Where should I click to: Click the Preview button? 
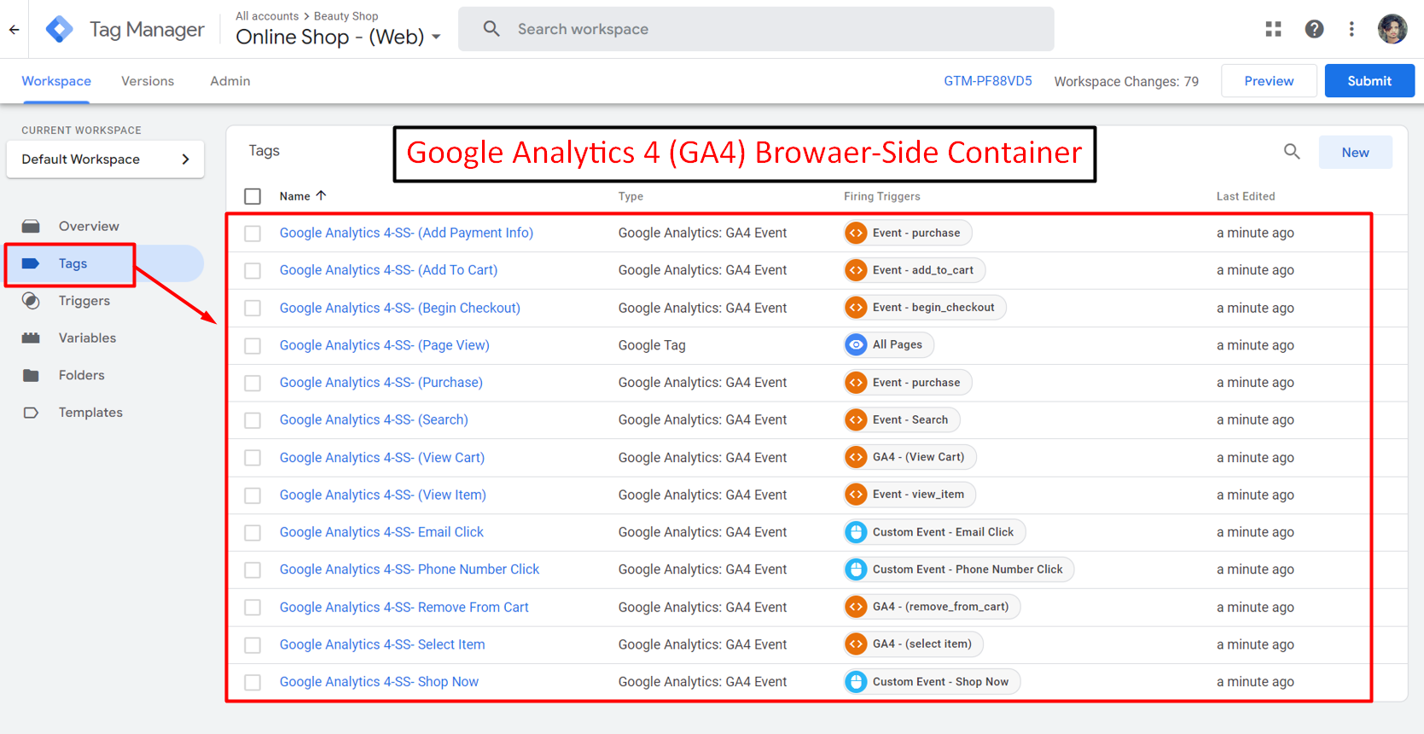tap(1268, 81)
